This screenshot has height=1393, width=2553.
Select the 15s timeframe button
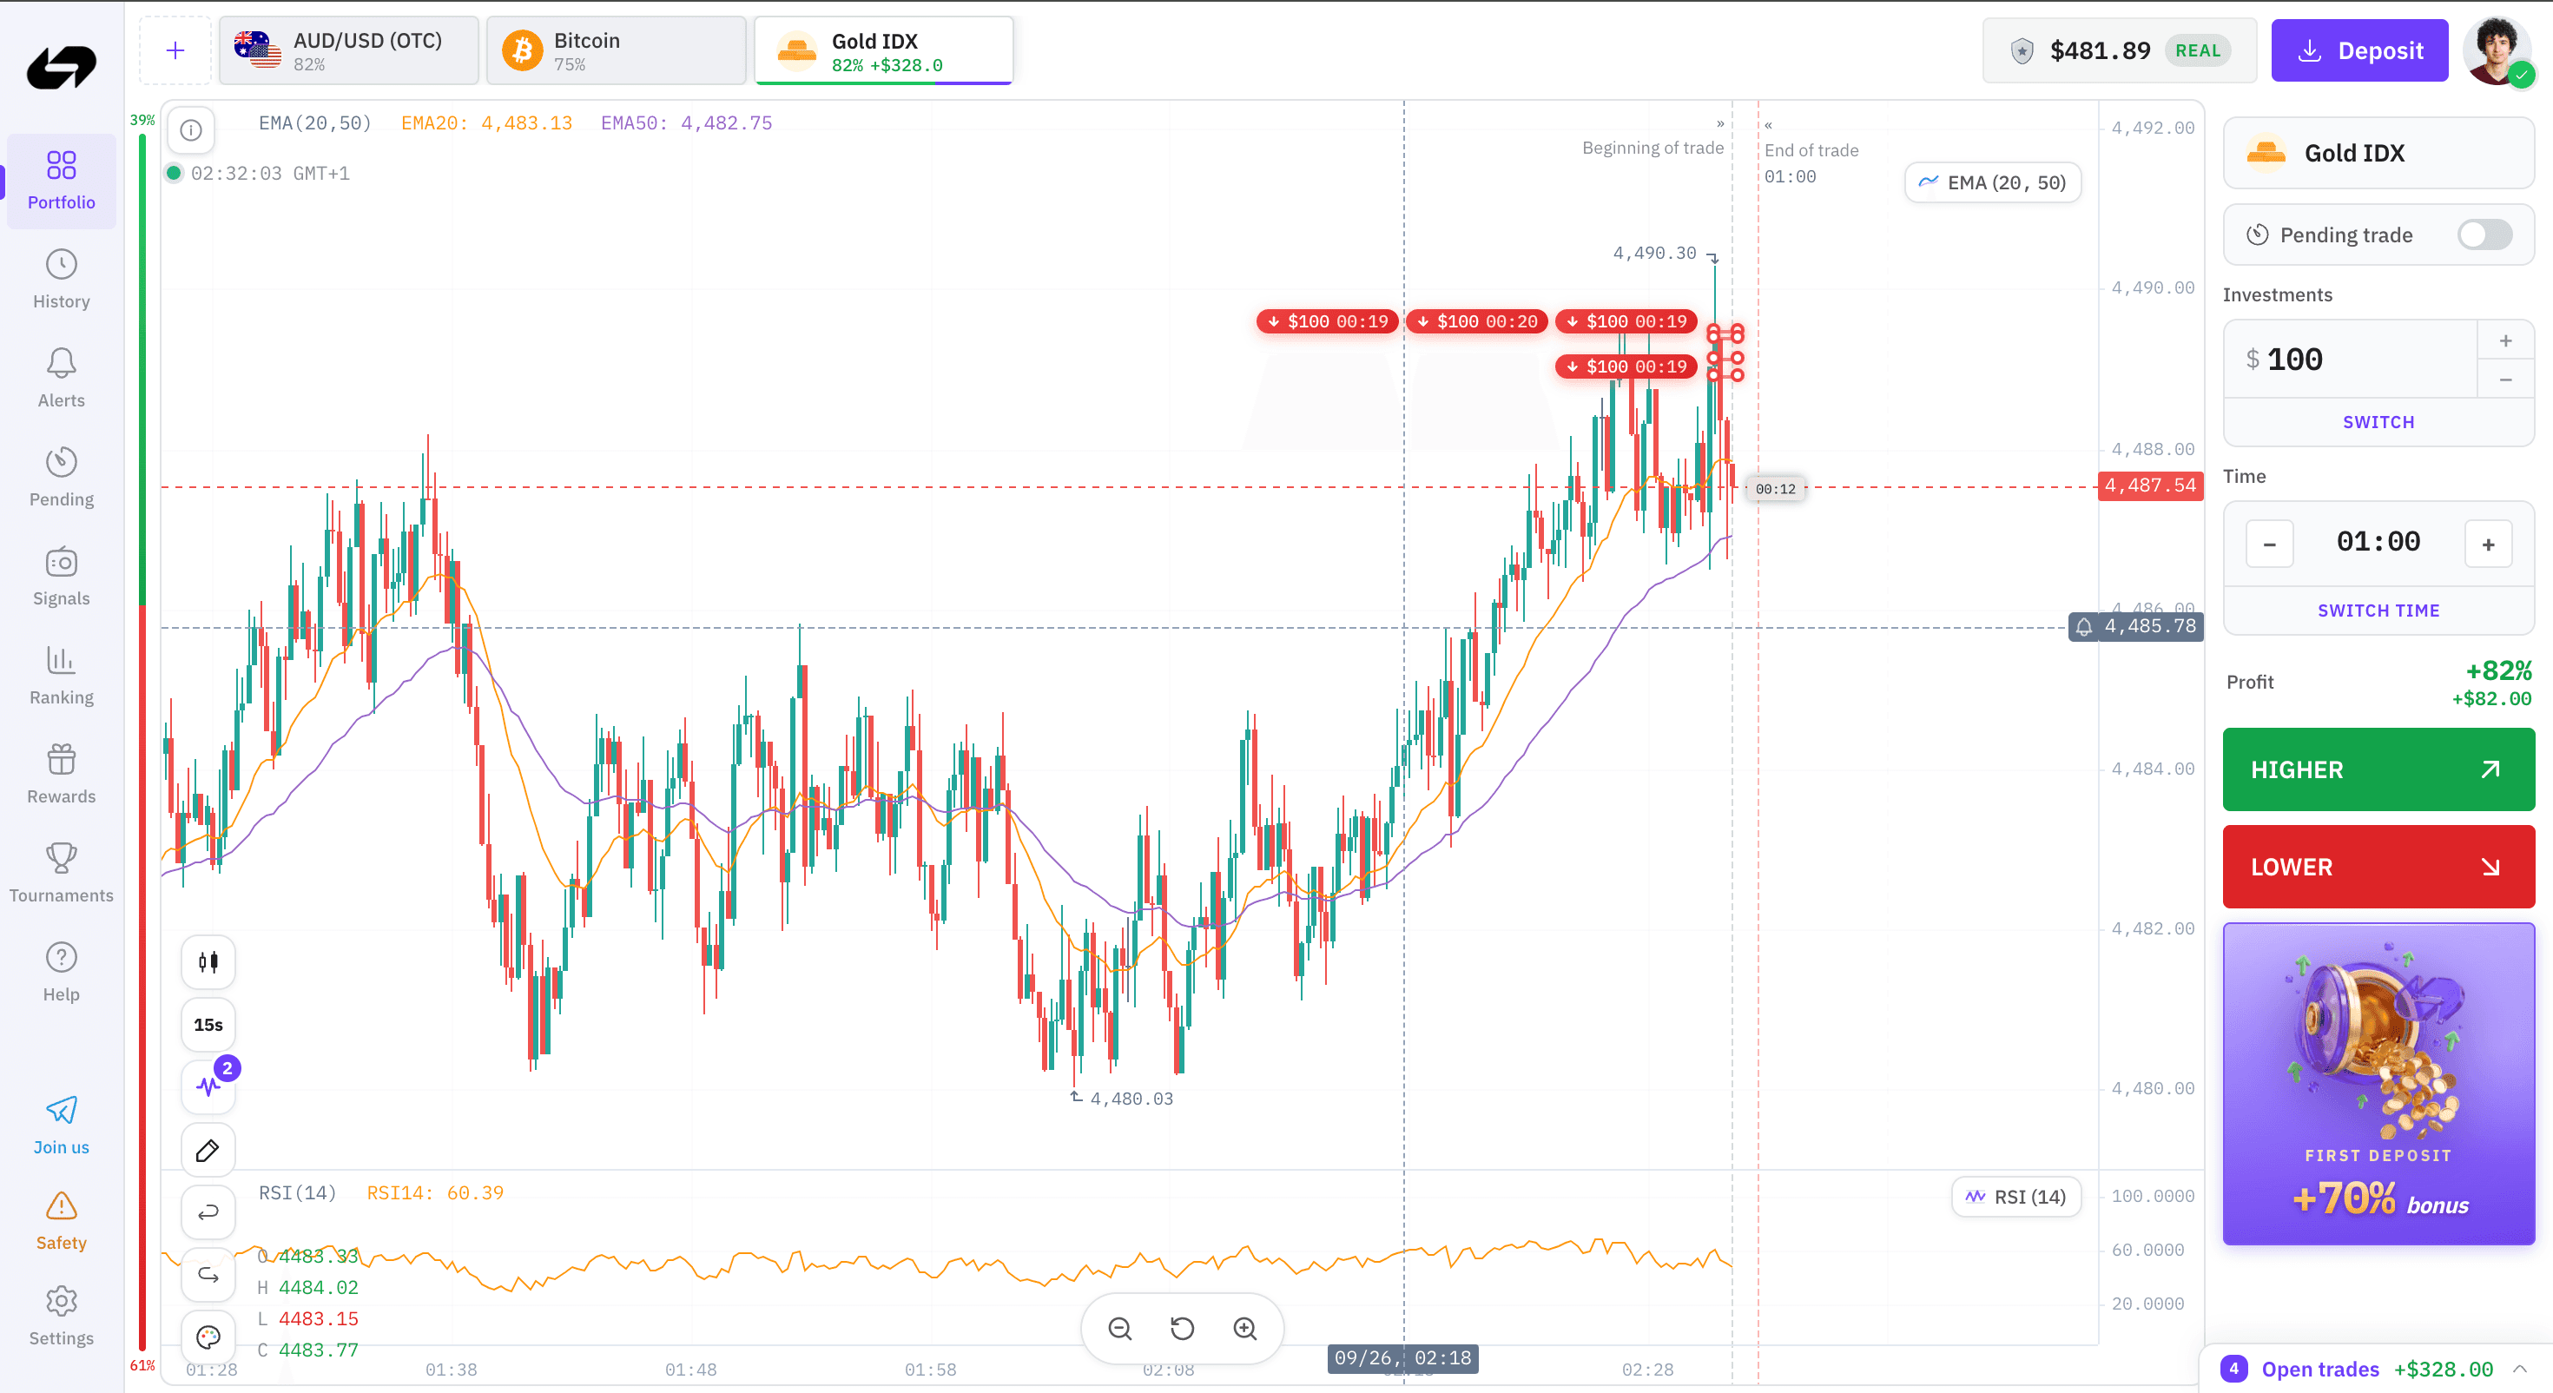(x=208, y=1024)
